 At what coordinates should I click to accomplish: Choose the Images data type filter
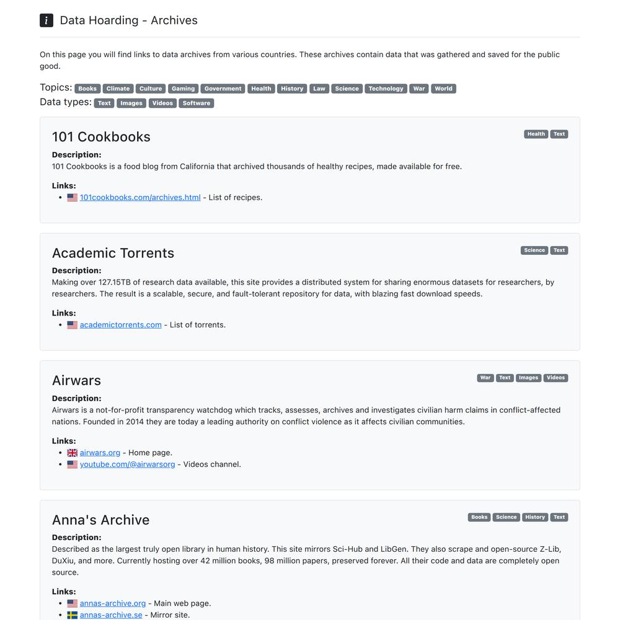[x=131, y=103]
